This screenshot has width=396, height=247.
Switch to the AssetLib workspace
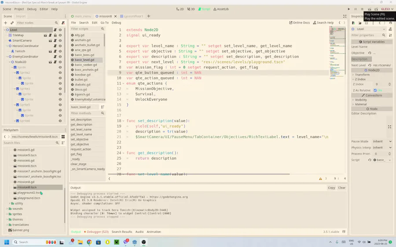(x=221, y=9)
